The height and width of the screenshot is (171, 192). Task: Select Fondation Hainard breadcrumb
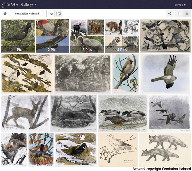(x=27, y=14)
